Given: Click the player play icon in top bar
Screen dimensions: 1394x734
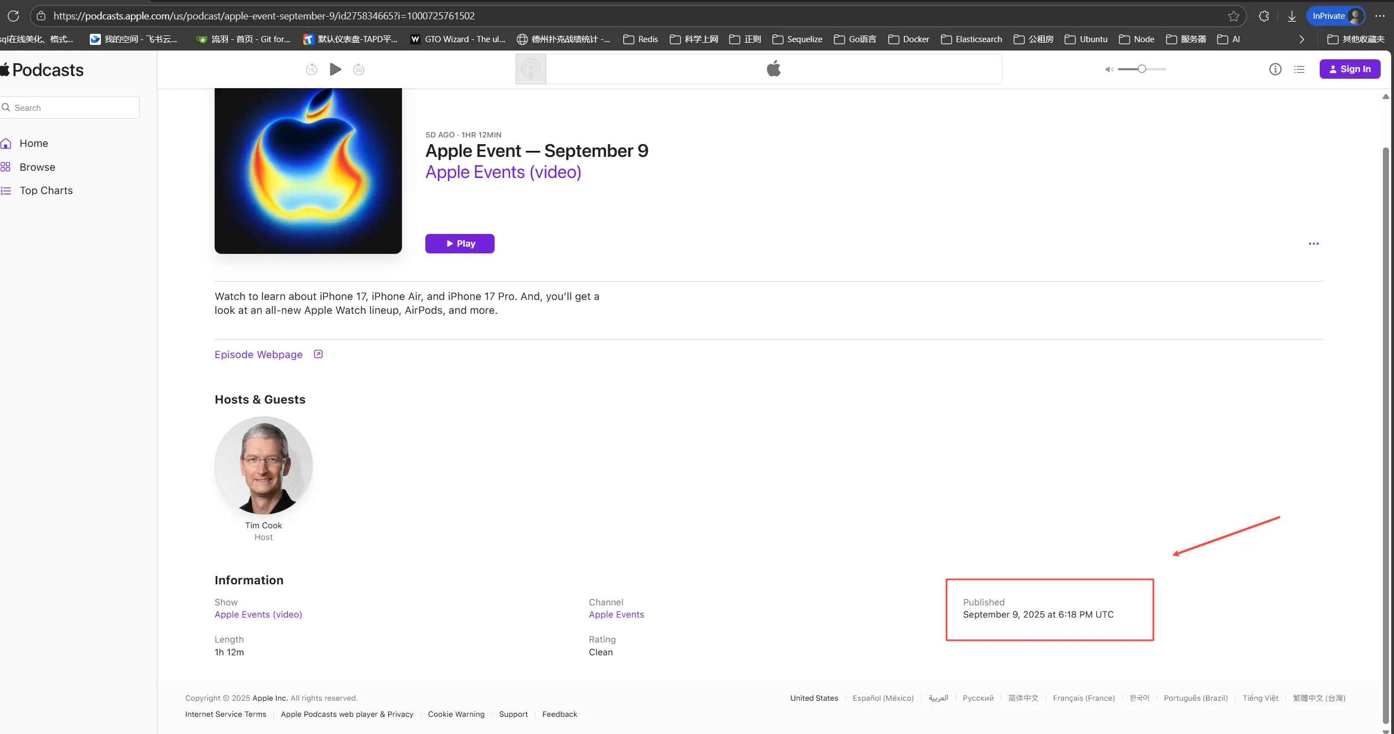Looking at the screenshot, I should tap(335, 69).
